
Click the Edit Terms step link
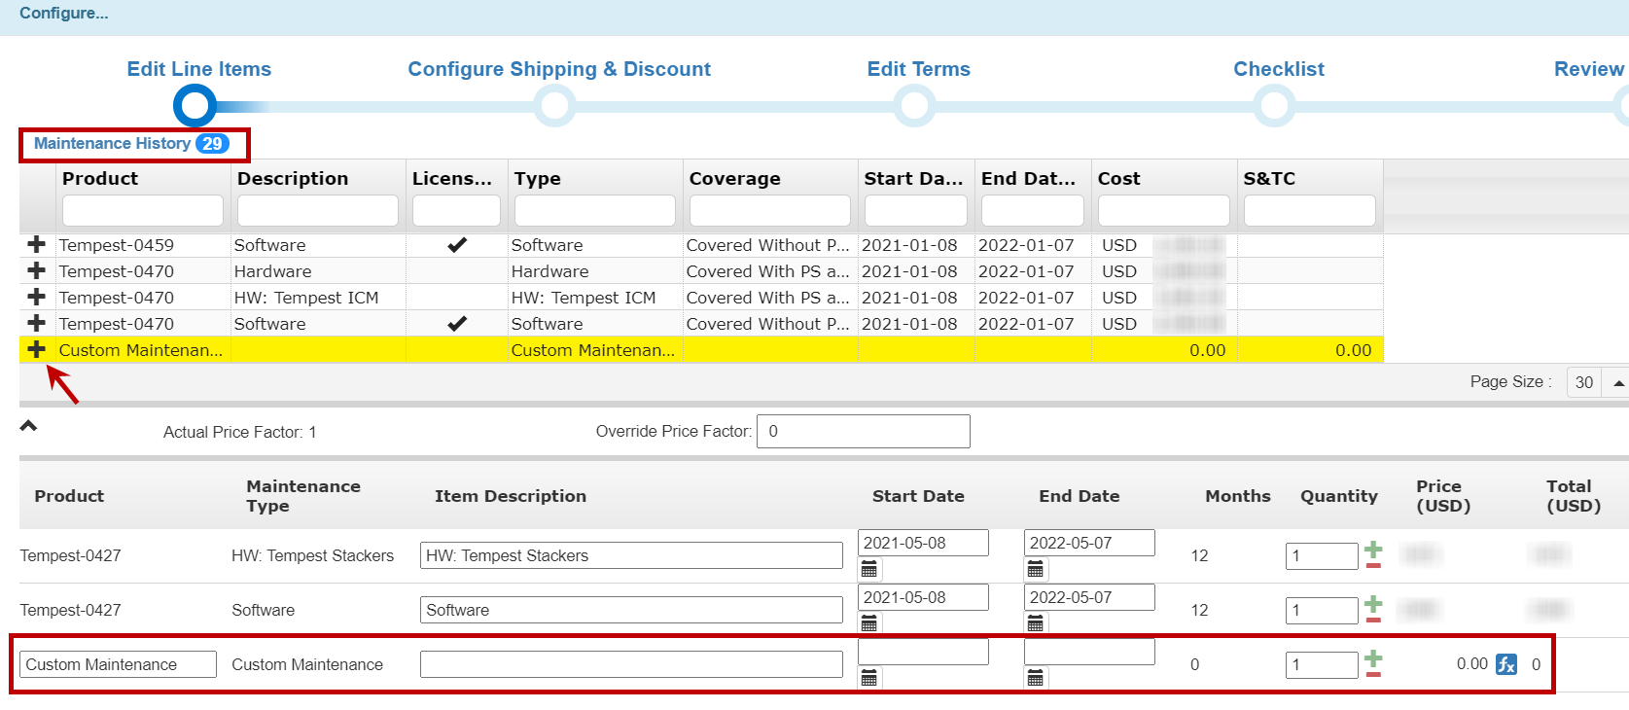click(x=918, y=69)
